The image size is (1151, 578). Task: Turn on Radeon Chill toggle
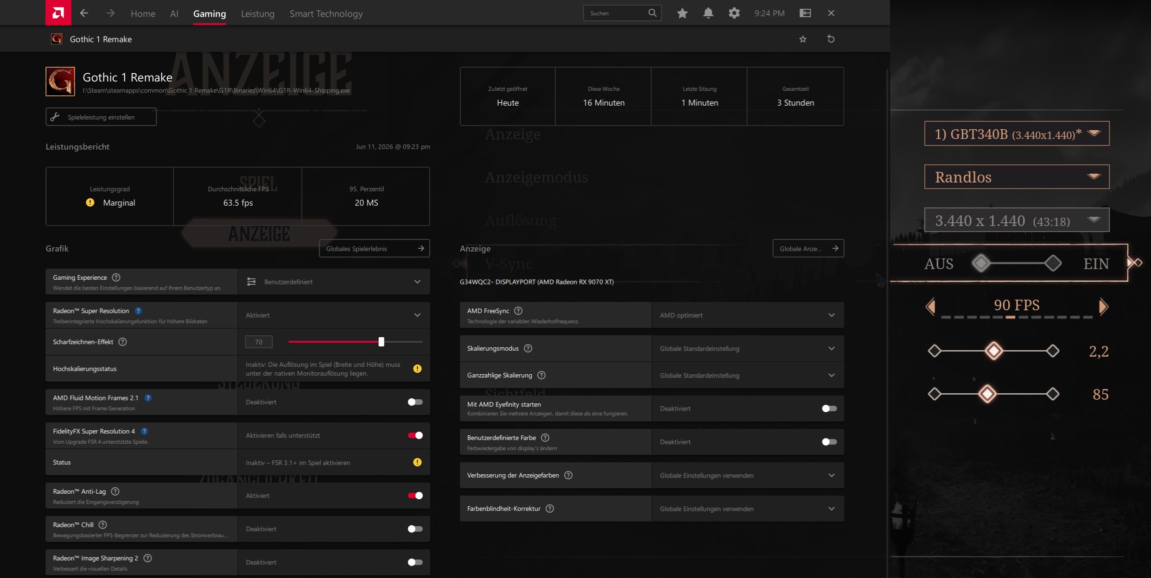click(415, 529)
